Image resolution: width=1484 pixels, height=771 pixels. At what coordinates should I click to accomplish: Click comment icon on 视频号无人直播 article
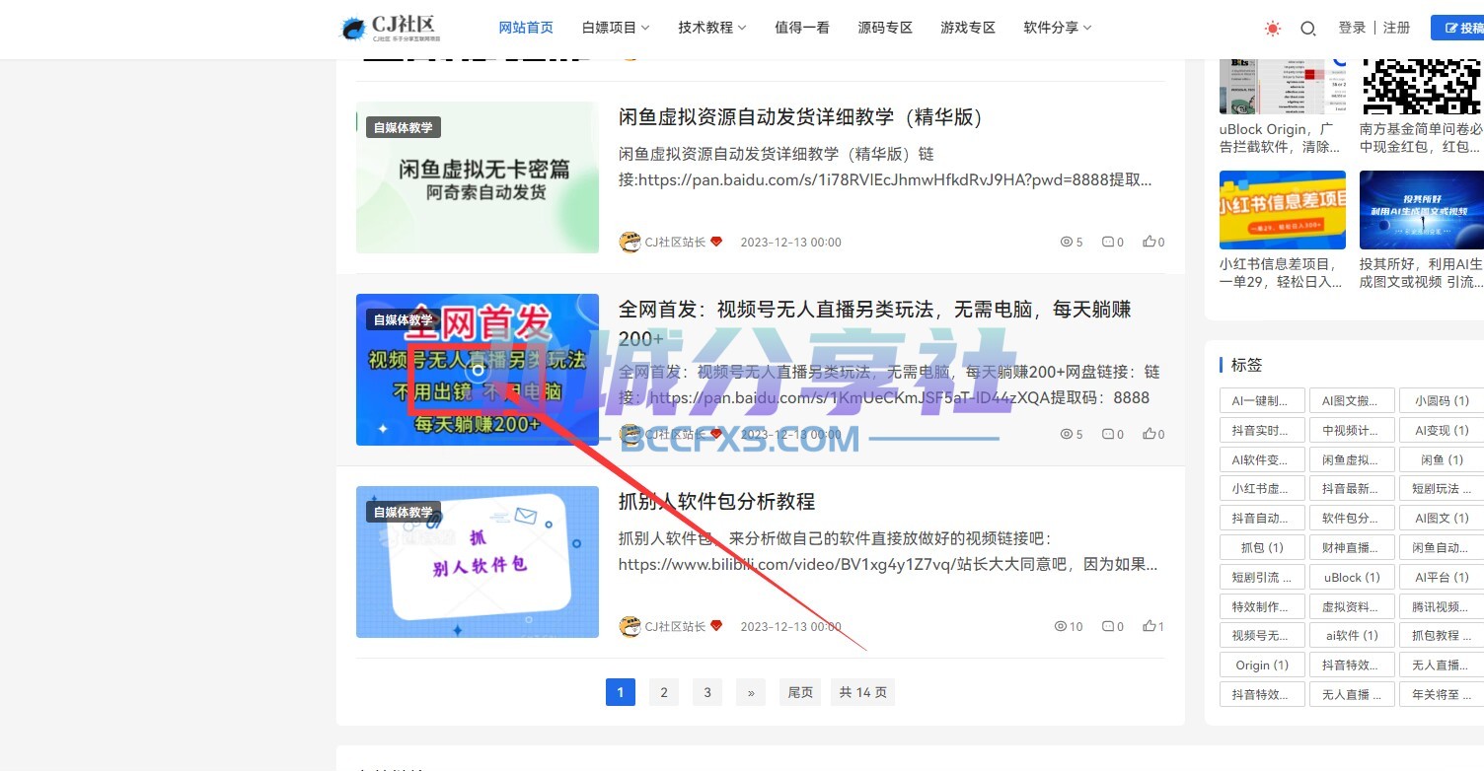coord(1107,434)
